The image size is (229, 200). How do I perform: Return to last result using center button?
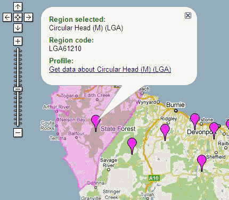pos(18,18)
